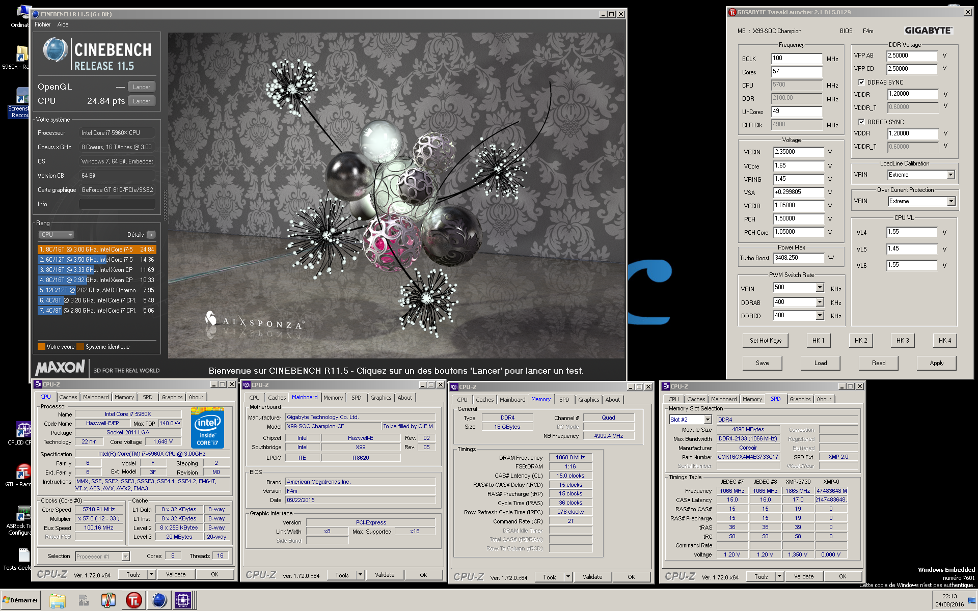The height and width of the screenshot is (611, 978).
Task: Click the Turbo Boost Power Max field
Action: click(798, 258)
